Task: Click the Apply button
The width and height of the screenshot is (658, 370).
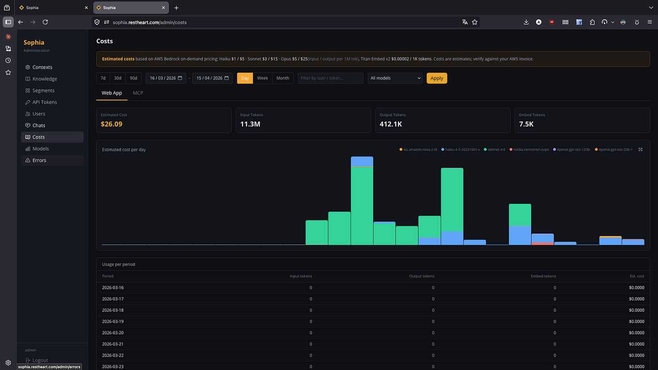Action: click(437, 78)
